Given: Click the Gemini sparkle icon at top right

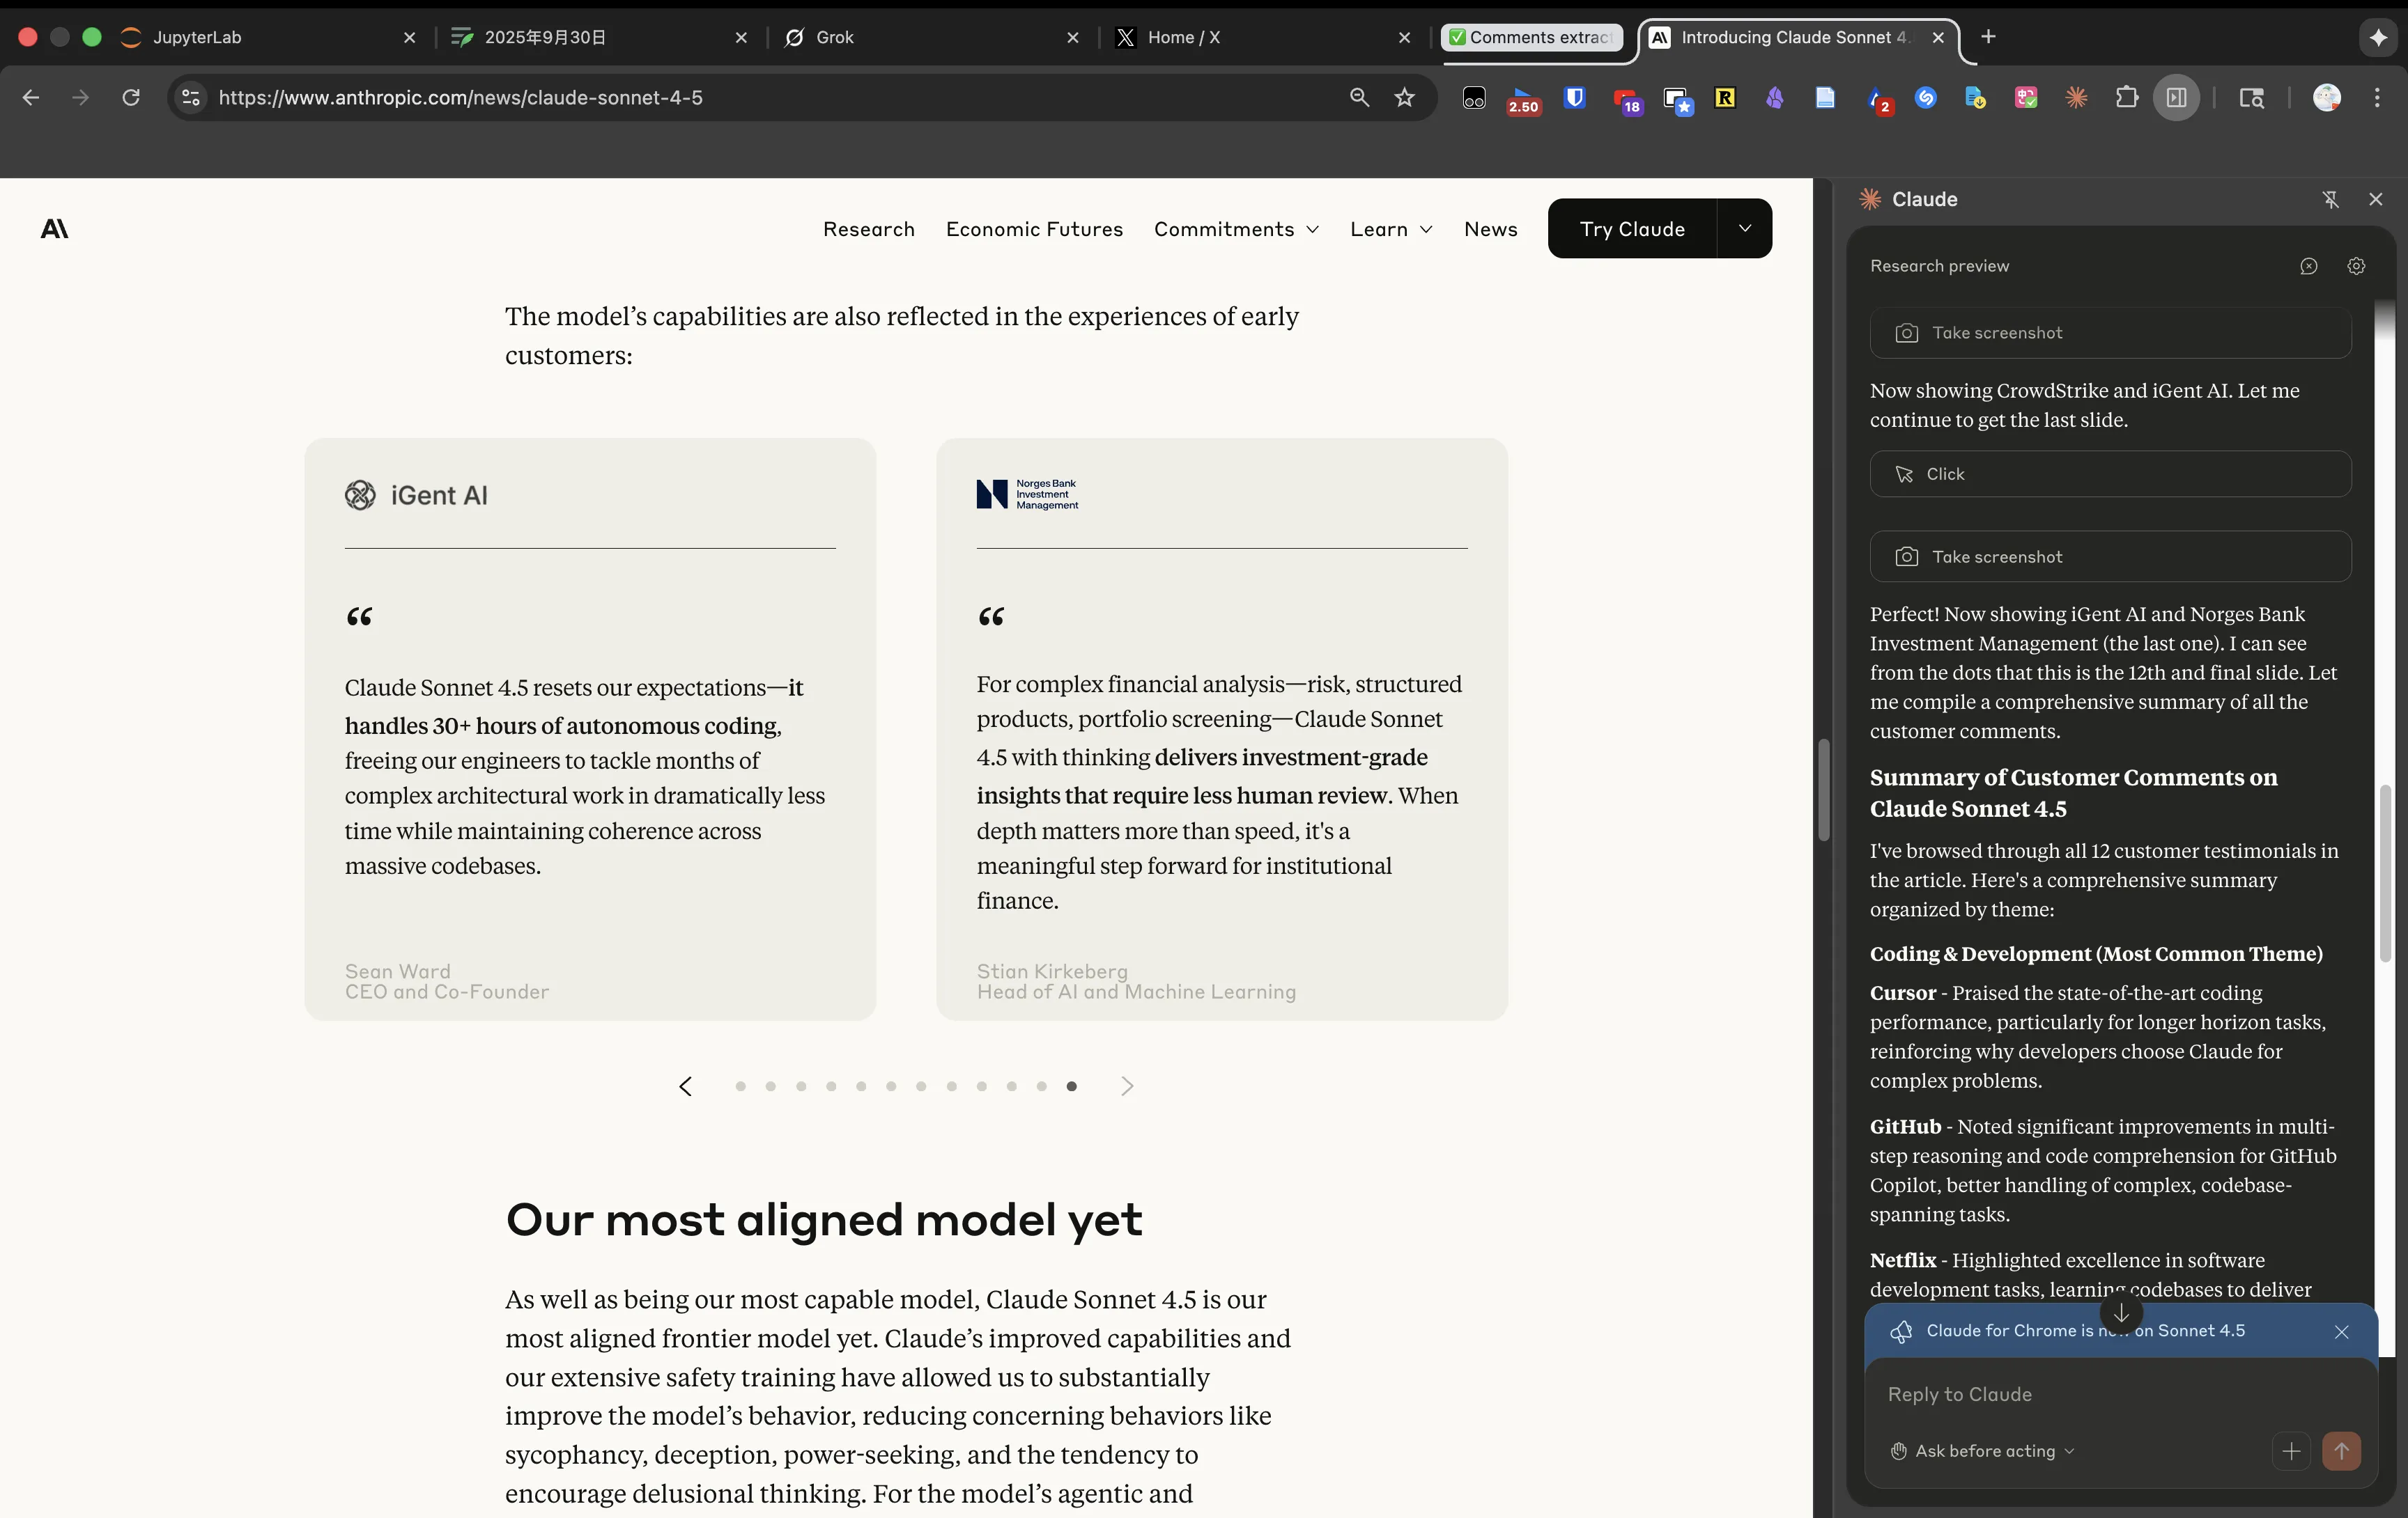Looking at the screenshot, I should (2378, 37).
